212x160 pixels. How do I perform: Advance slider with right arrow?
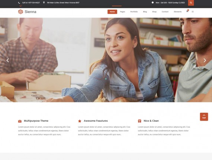click(x=205, y=60)
